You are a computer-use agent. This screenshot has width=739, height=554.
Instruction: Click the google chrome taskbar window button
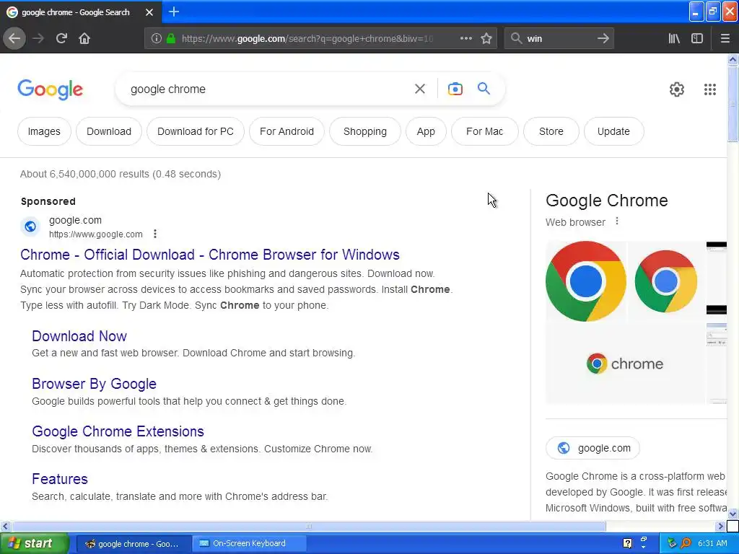tap(134, 544)
